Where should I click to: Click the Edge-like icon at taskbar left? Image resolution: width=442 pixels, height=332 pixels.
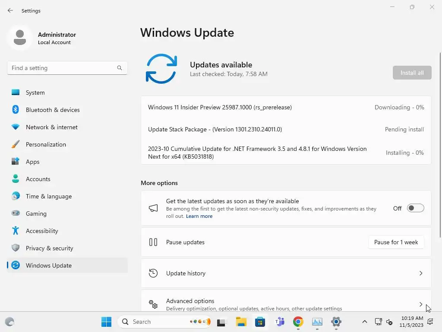(x=9, y=322)
